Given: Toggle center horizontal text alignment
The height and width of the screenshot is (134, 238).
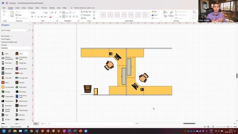Looking at the screenshot, I should click(x=64, y=16).
